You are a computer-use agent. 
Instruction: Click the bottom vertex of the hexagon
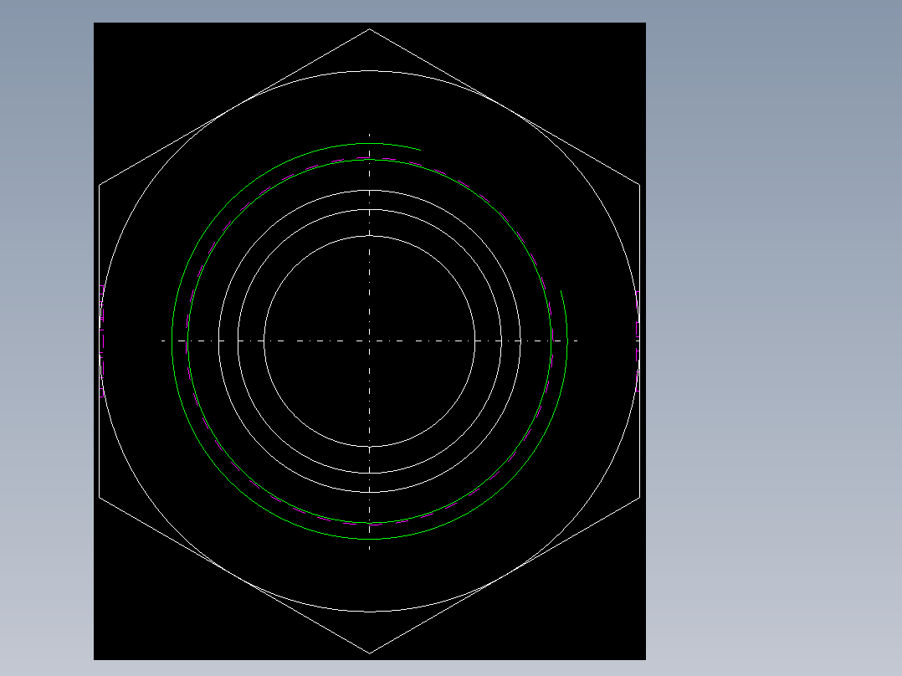coord(371,652)
